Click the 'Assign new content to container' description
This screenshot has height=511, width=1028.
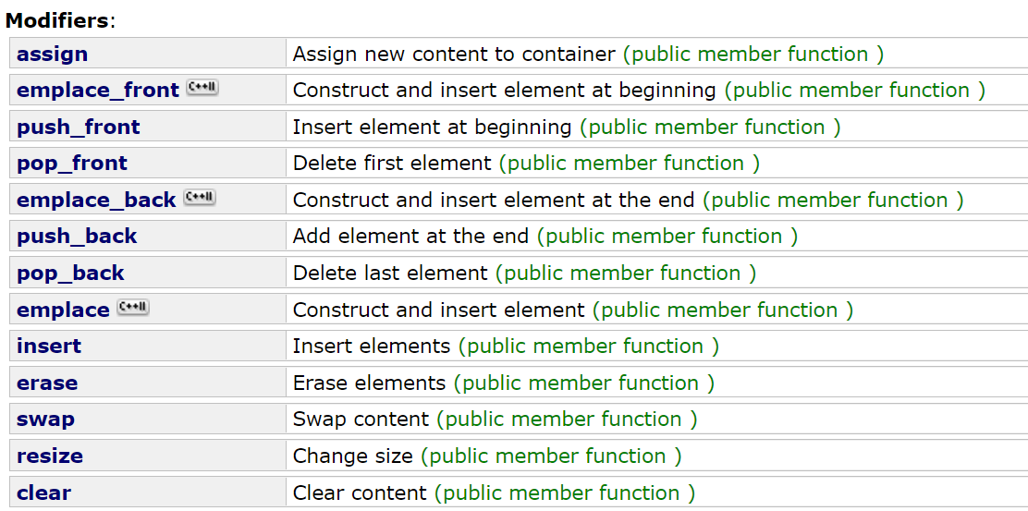click(453, 54)
